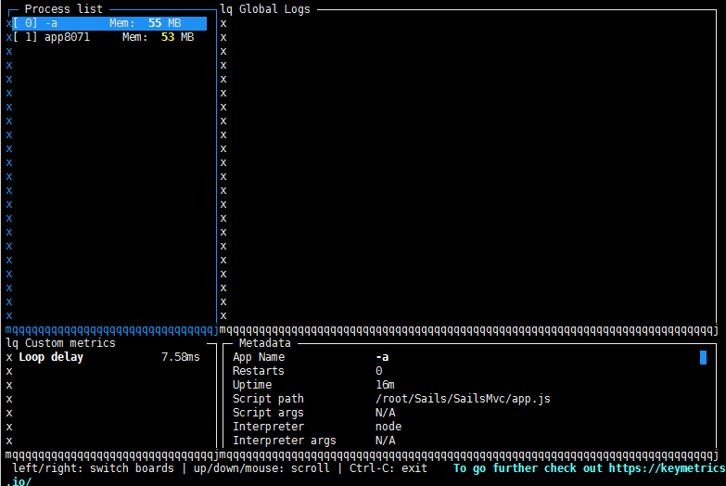Viewport: 726px width, 486px height.
Task: Open the https://keymetrics.io link
Action: [668, 468]
